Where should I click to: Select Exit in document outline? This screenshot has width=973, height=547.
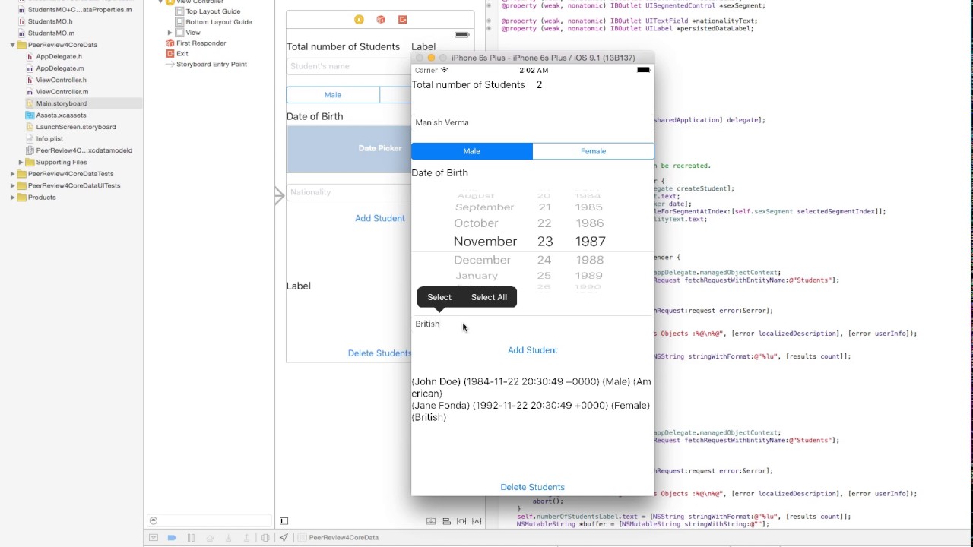pos(182,54)
